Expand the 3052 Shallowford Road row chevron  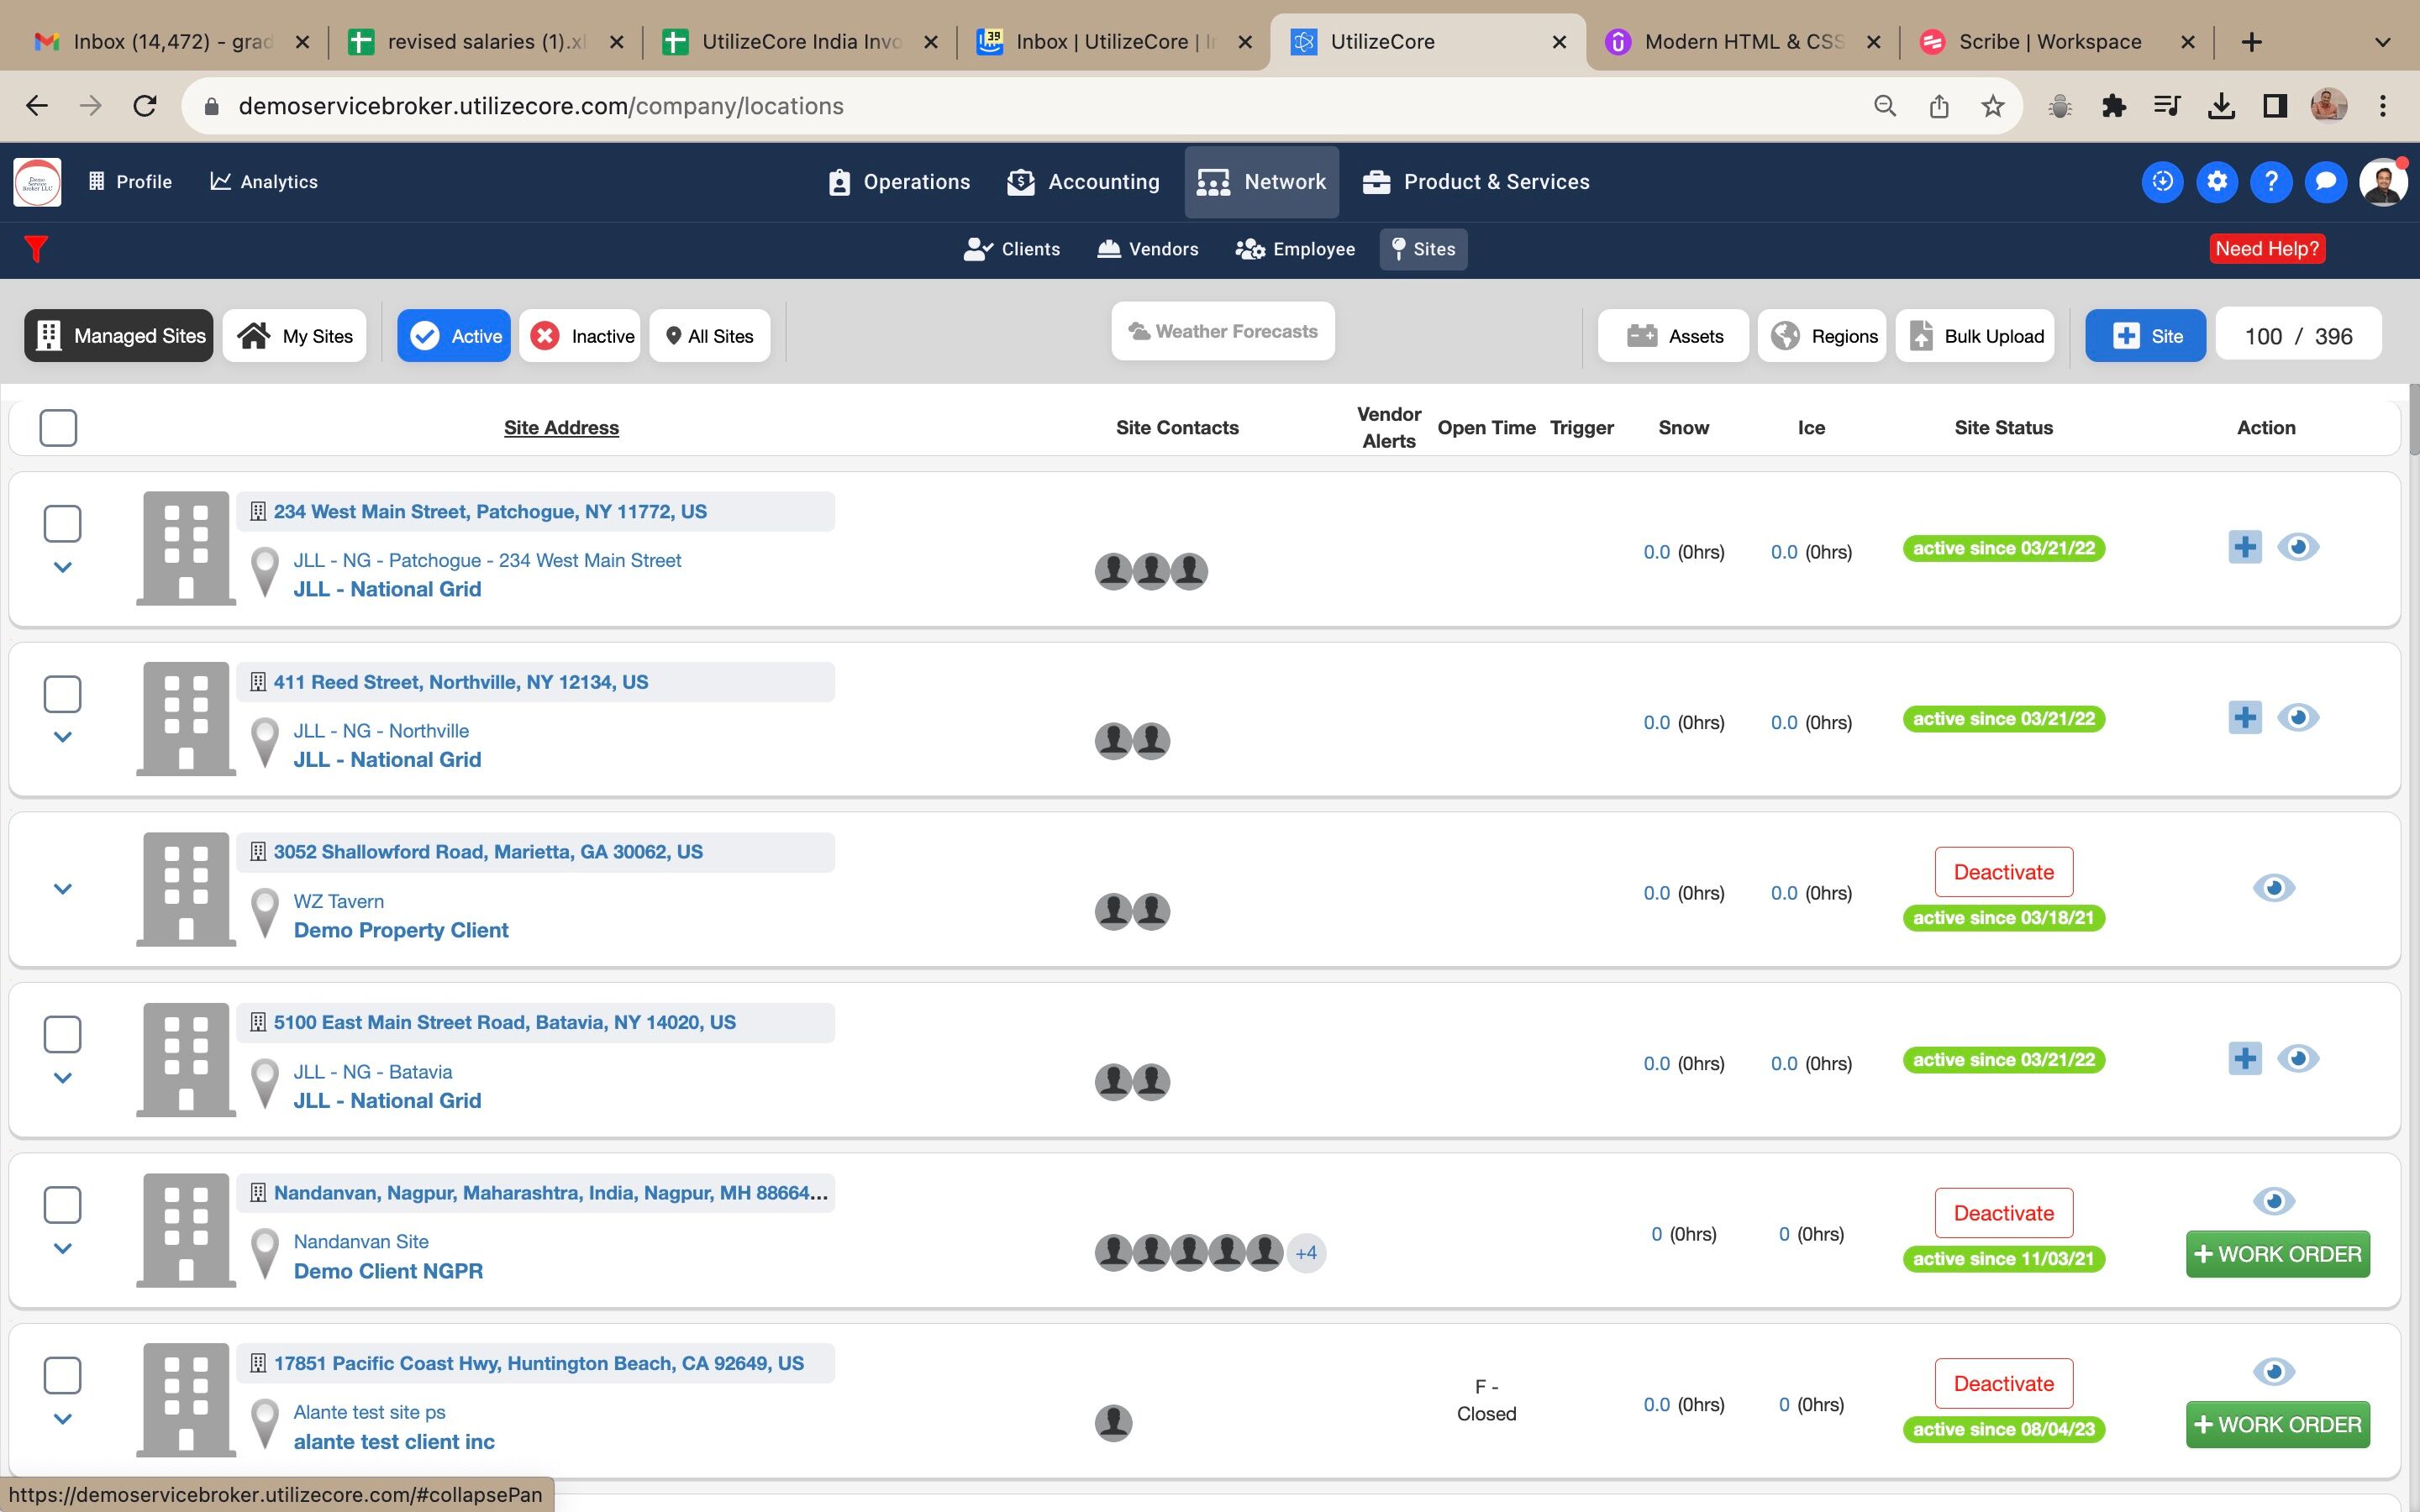(x=62, y=889)
